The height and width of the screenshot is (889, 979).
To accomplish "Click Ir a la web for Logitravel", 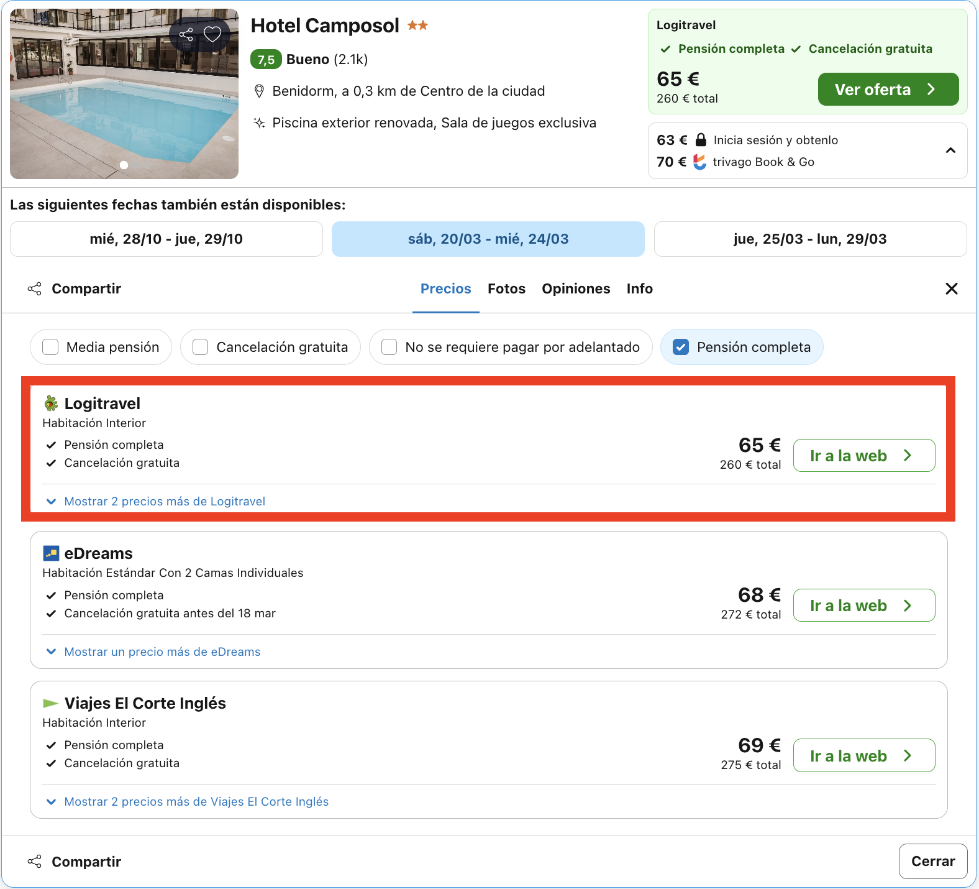I will point(864,456).
